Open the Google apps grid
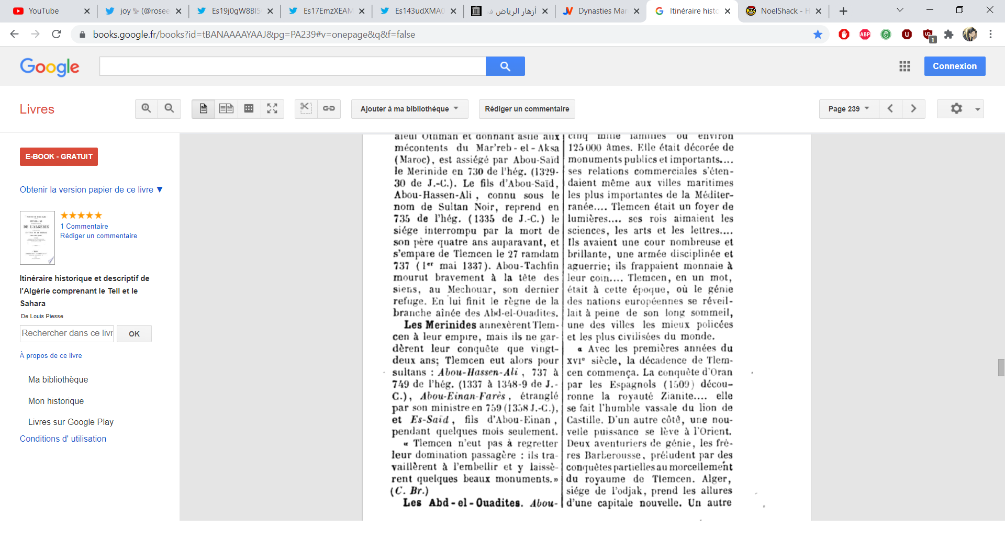The image size is (1005, 539). point(904,66)
